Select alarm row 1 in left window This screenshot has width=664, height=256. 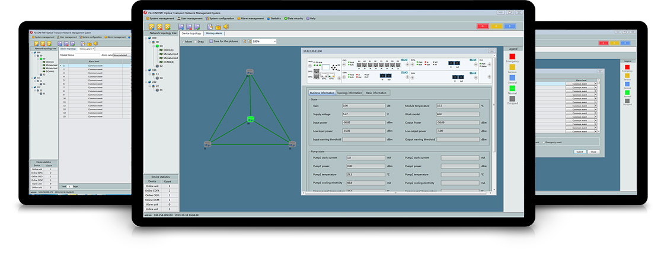pos(95,66)
